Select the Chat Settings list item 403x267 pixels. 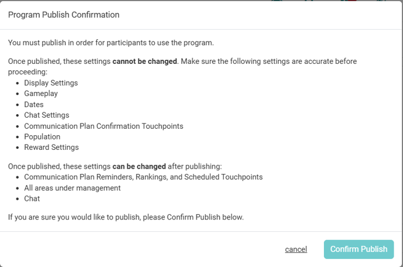46,115
